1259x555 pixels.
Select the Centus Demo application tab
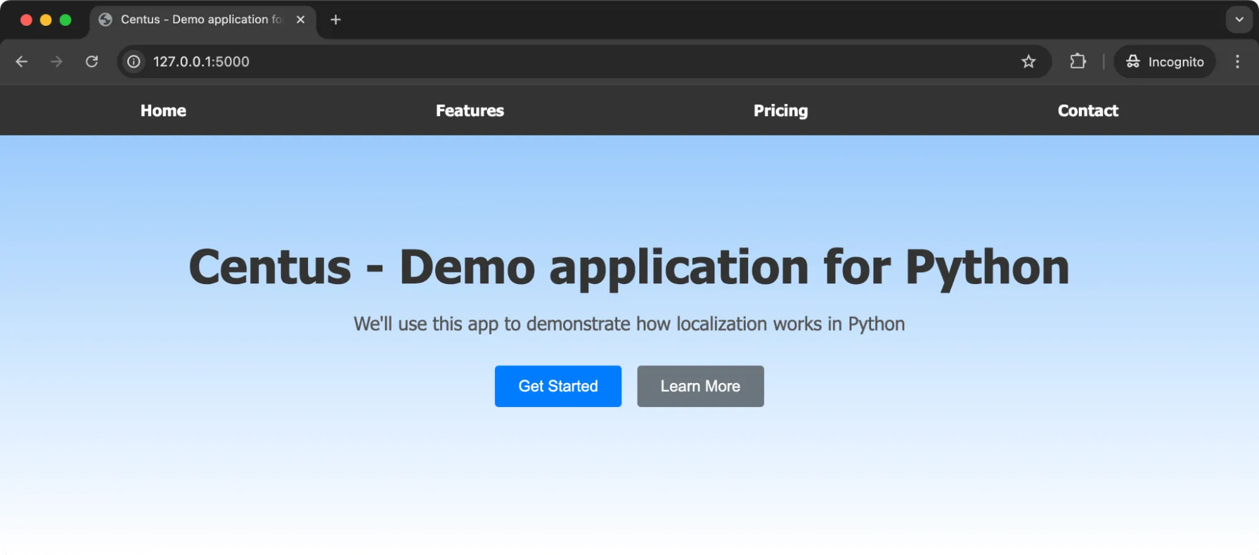[x=203, y=20]
